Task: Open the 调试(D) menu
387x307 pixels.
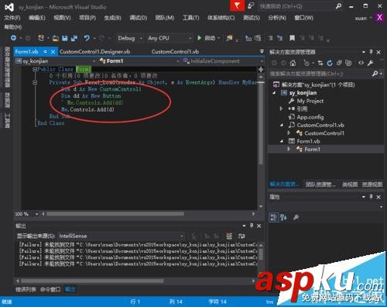Action: tap(139, 18)
